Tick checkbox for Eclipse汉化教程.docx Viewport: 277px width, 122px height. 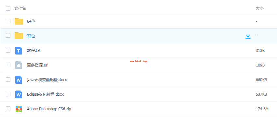click(8, 94)
